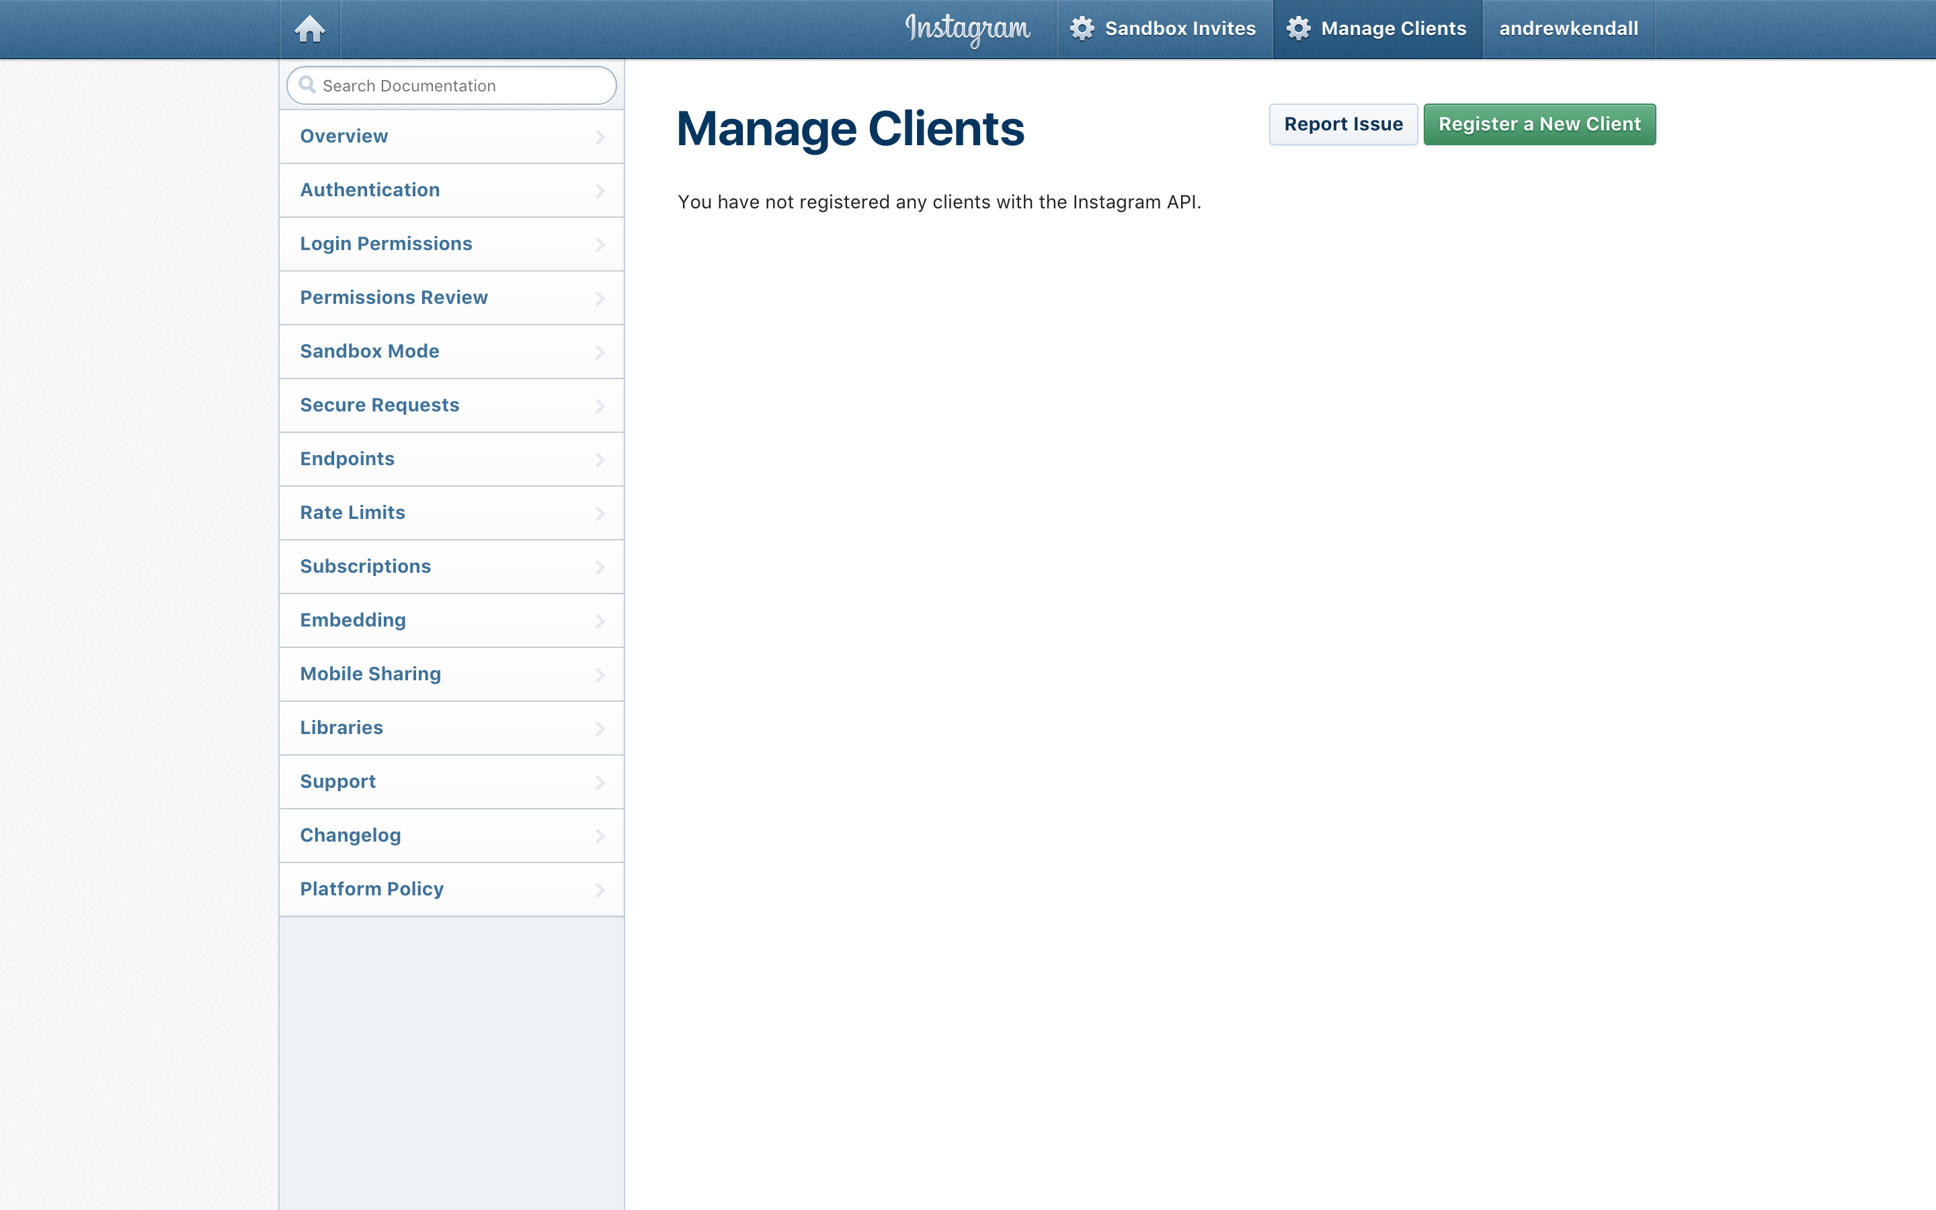The width and height of the screenshot is (1936, 1210).
Task: Expand Authentication using its chevron arrow
Action: coord(600,190)
